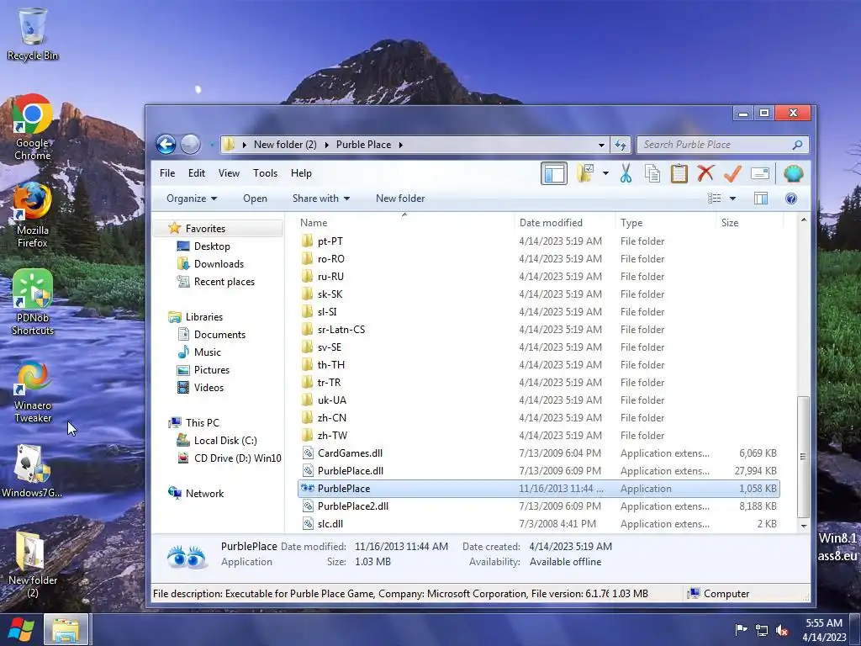861x646 pixels.
Task: Click the folder options toolbar icon
Action: tap(585, 173)
